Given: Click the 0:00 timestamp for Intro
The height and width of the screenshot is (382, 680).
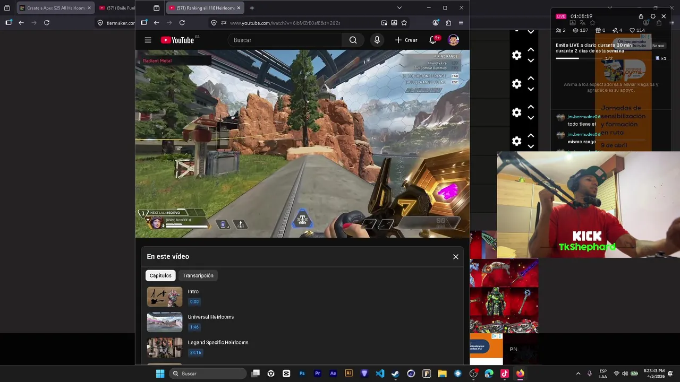Looking at the screenshot, I should [194, 301].
